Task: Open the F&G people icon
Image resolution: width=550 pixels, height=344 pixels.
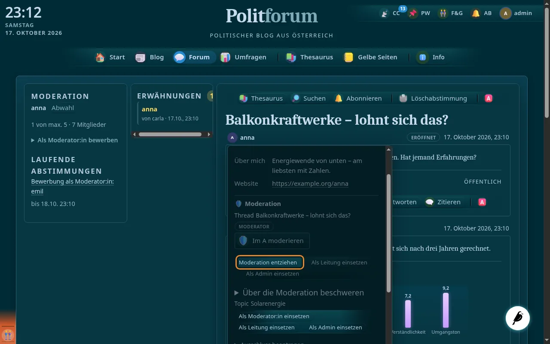Action: click(x=443, y=13)
